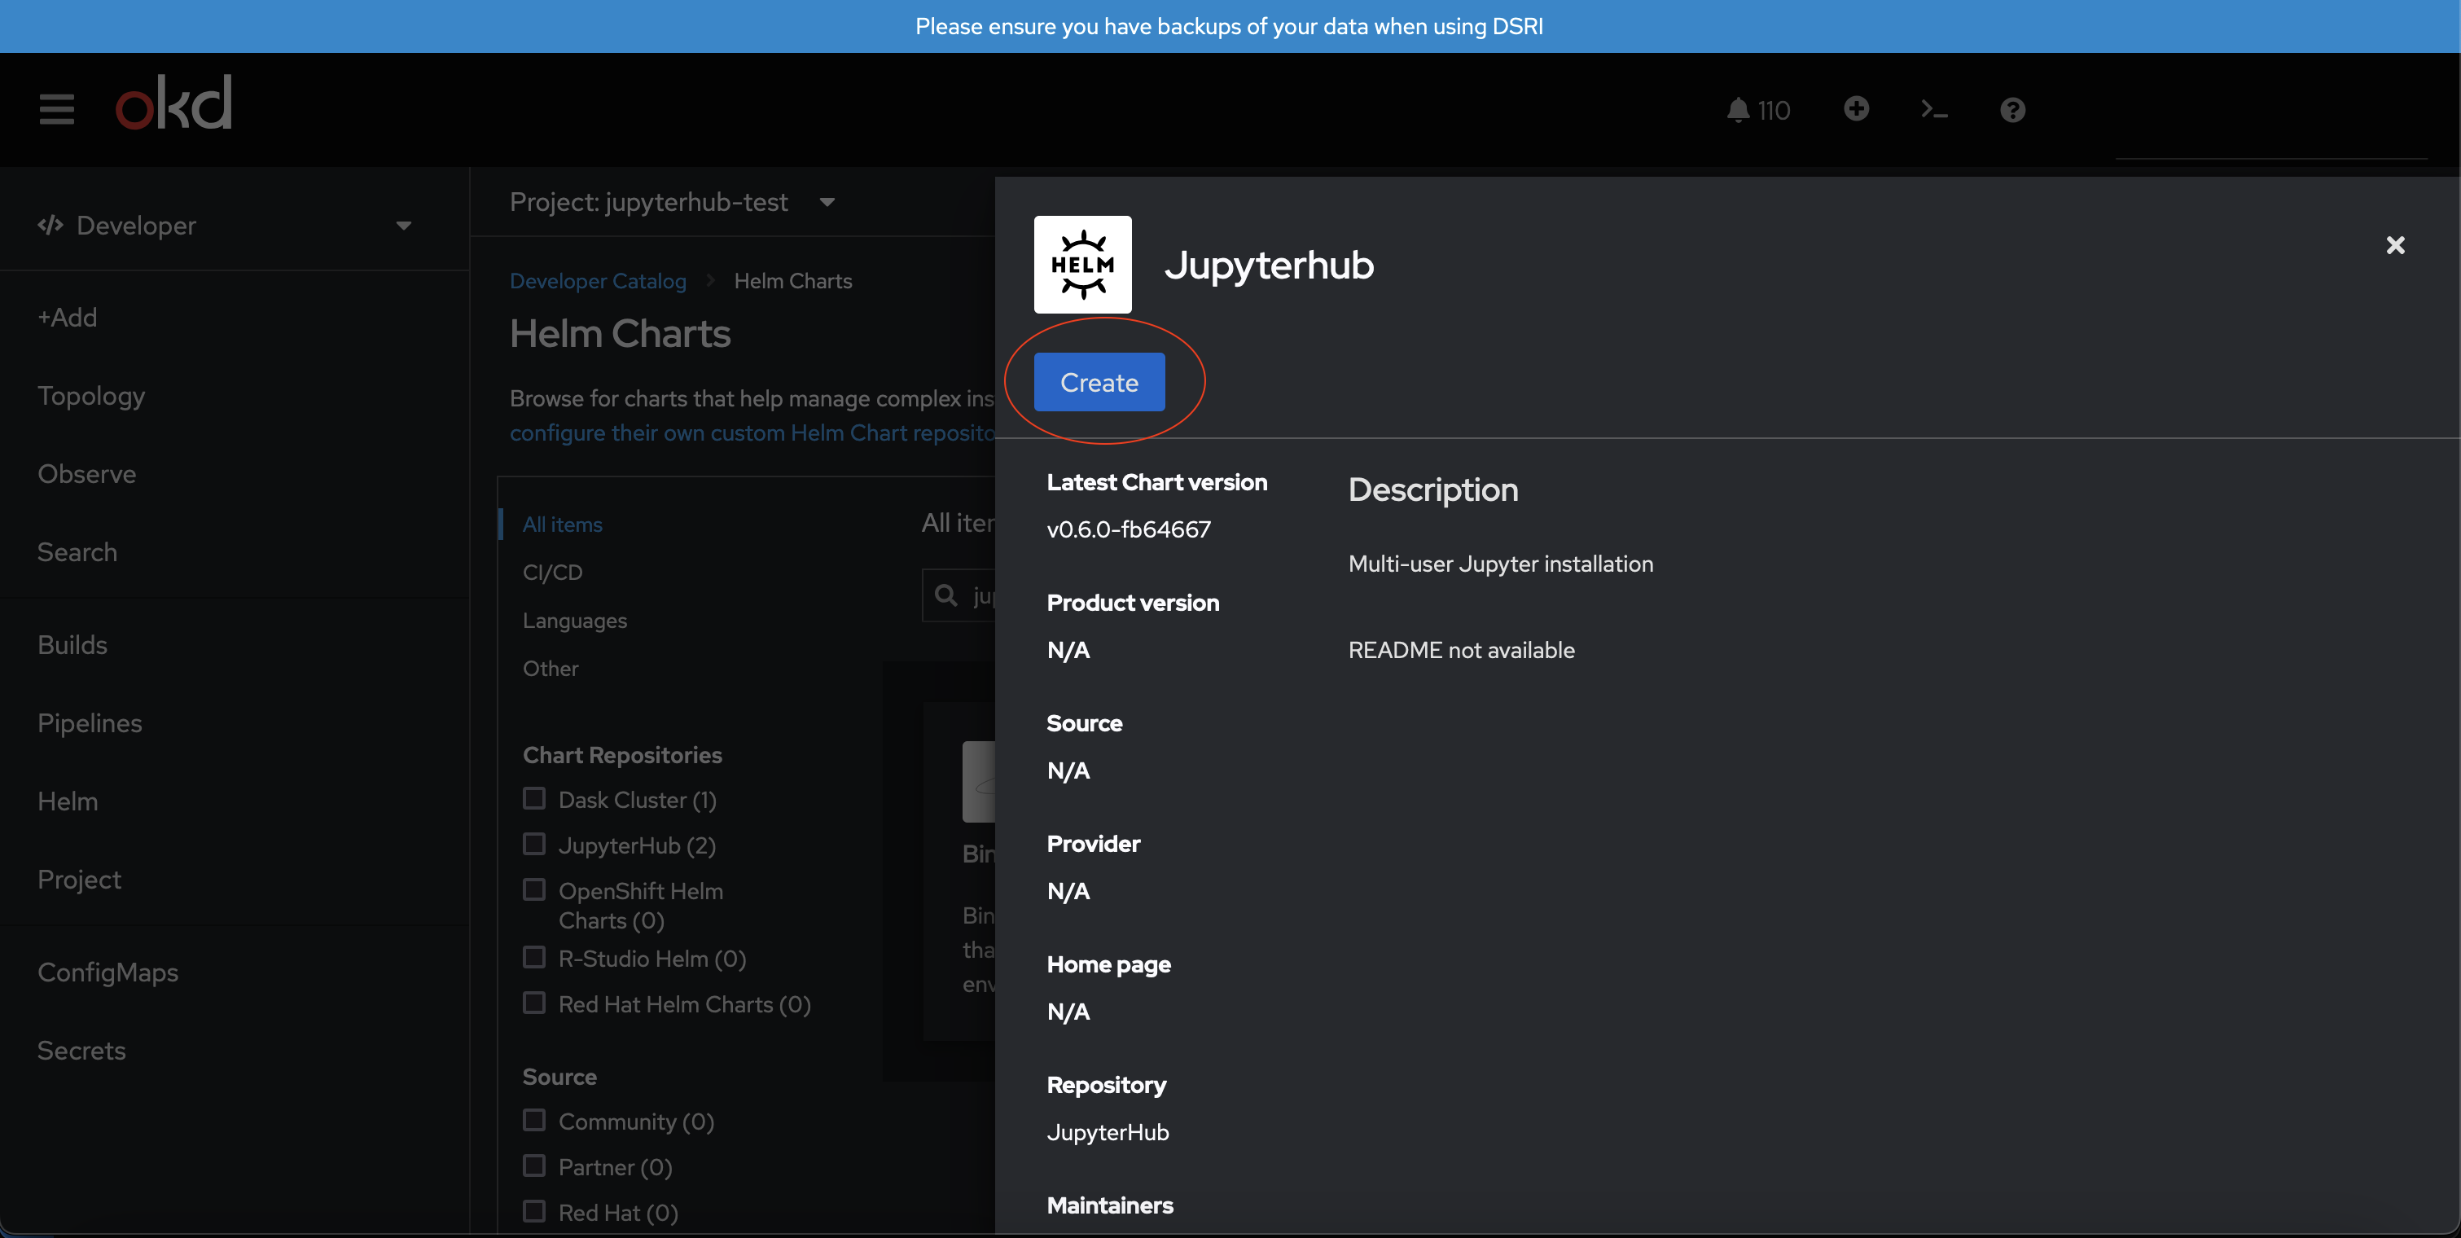Select the Other category
2461x1238 pixels.
click(x=551, y=669)
